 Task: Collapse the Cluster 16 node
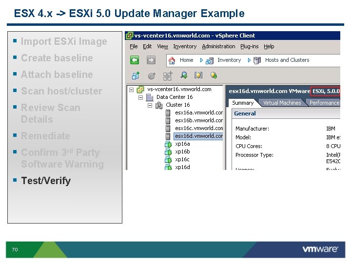[x=150, y=106]
